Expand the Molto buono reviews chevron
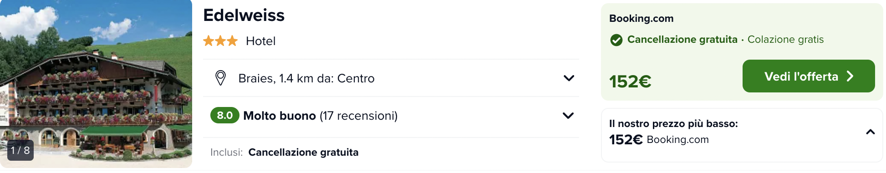Image resolution: width=886 pixels, height=173 pixels. [x=568, y=115]
